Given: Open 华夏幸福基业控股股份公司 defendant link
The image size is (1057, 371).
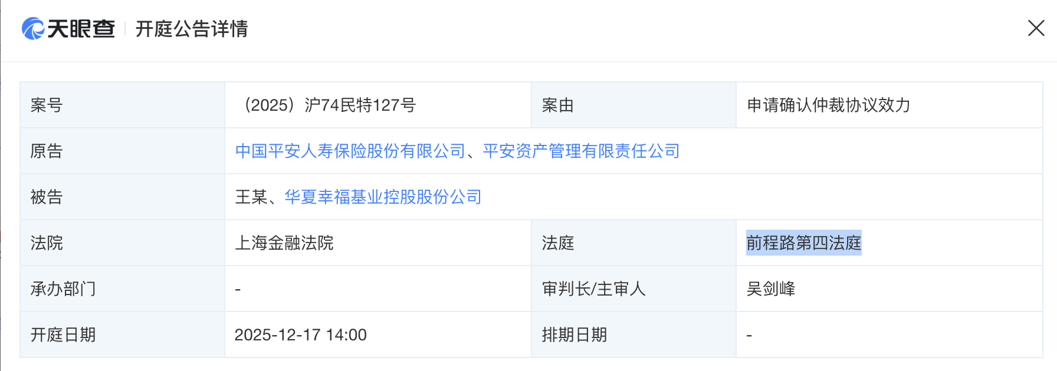Looking at the screenshot, I should pyautogui.click(x=383, y=197).
